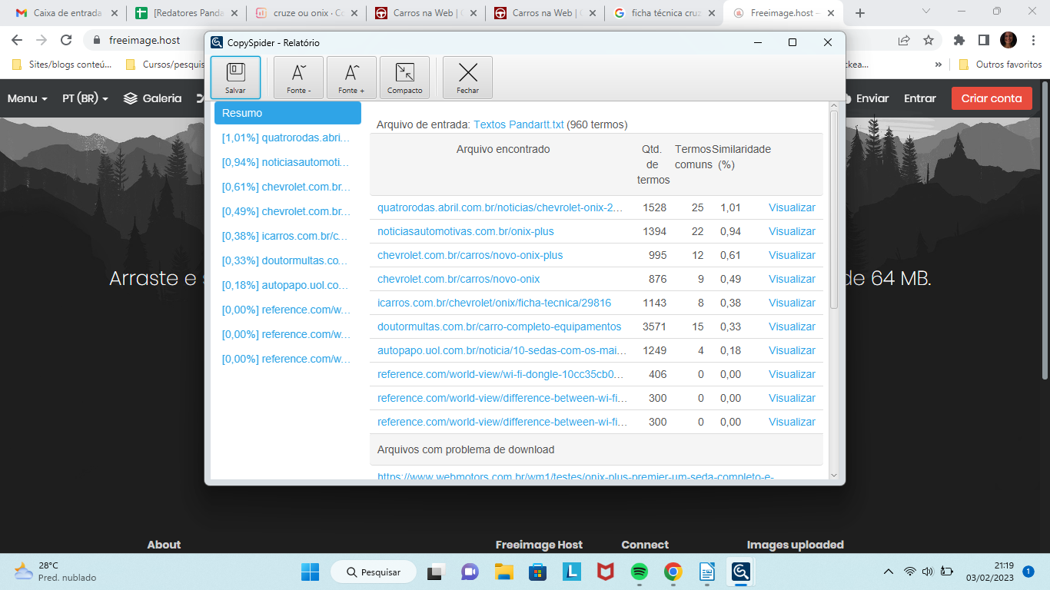Open Galeria on the Freeimage.host navbar
This screenshot has height=590, width=1050.
(x=153, y=98)
